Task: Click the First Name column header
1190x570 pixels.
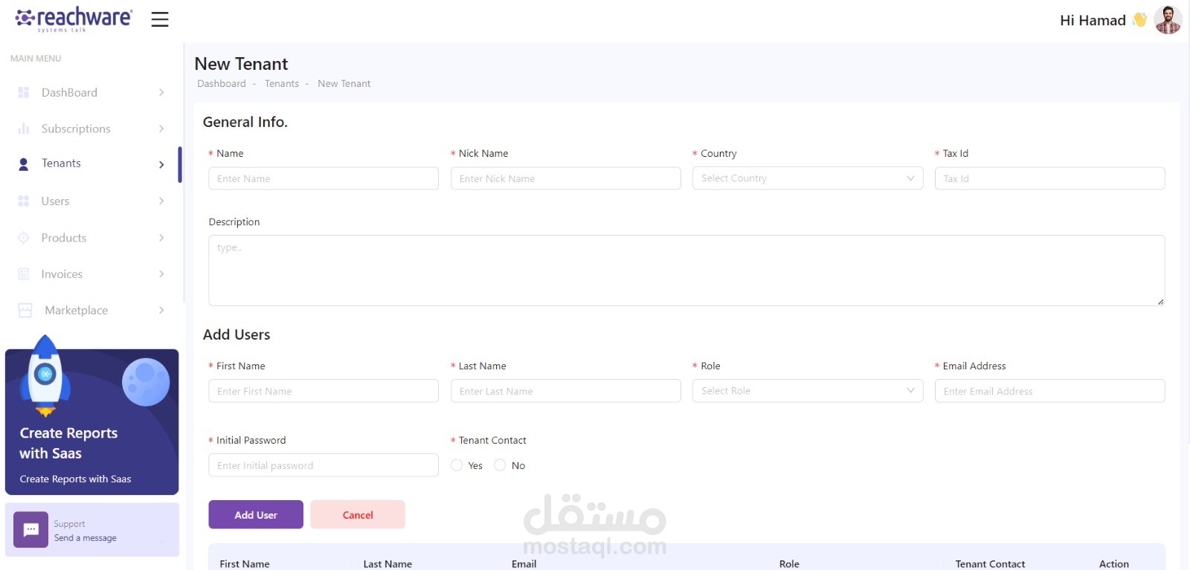Action: click(245, 564)
